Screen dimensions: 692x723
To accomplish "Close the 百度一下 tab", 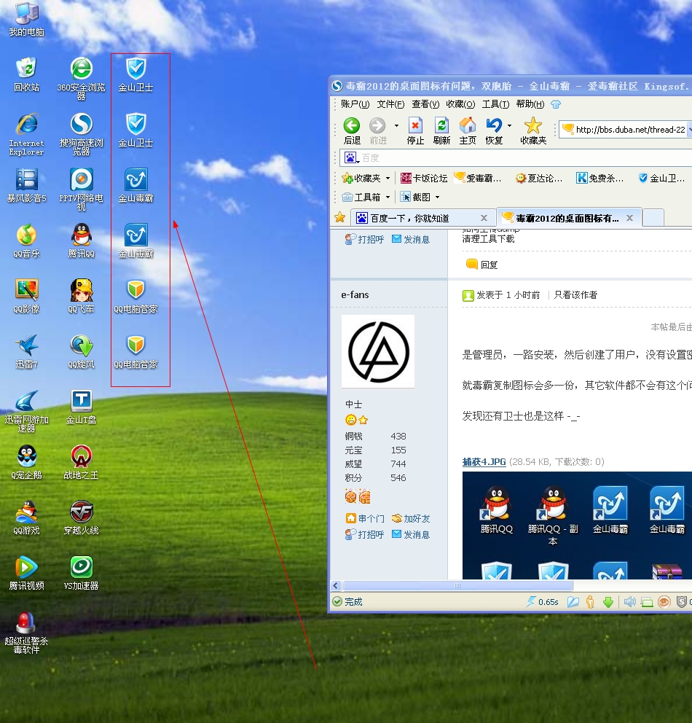I will pos(484,218).
